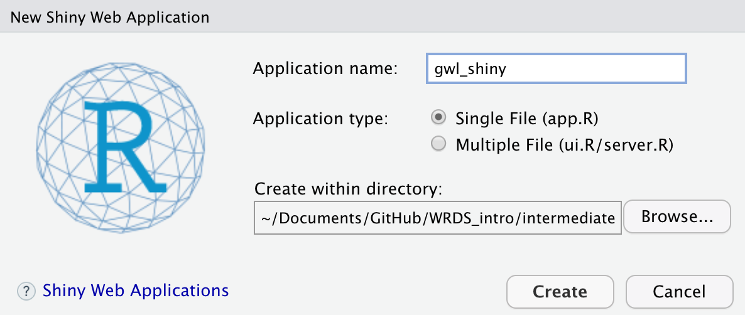The height and width of the screenshot is (315, 745).
Task: Select the Multiple File (ui.R/server.R) radio button
Action: [x=438, y=145]
